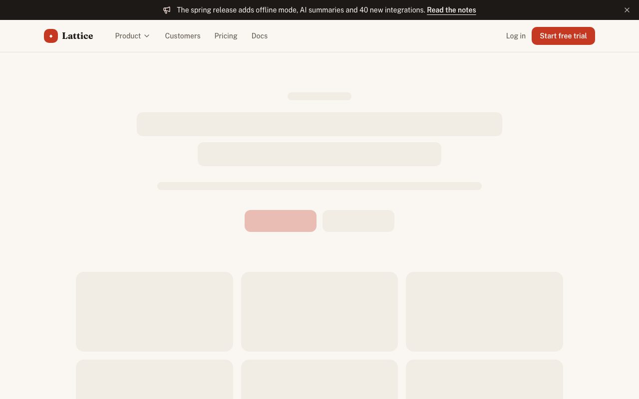Click the megaphone announcement icon
This screenshot has width=639, height=399.
pos(167,10)
